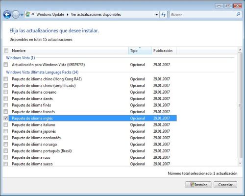Click the Instalar button
Image resolution: width=245 pixels, height=196 pixels.
click(x=198, y=185)
